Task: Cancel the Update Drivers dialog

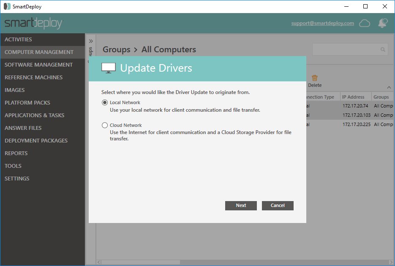Action: (278, 205)
